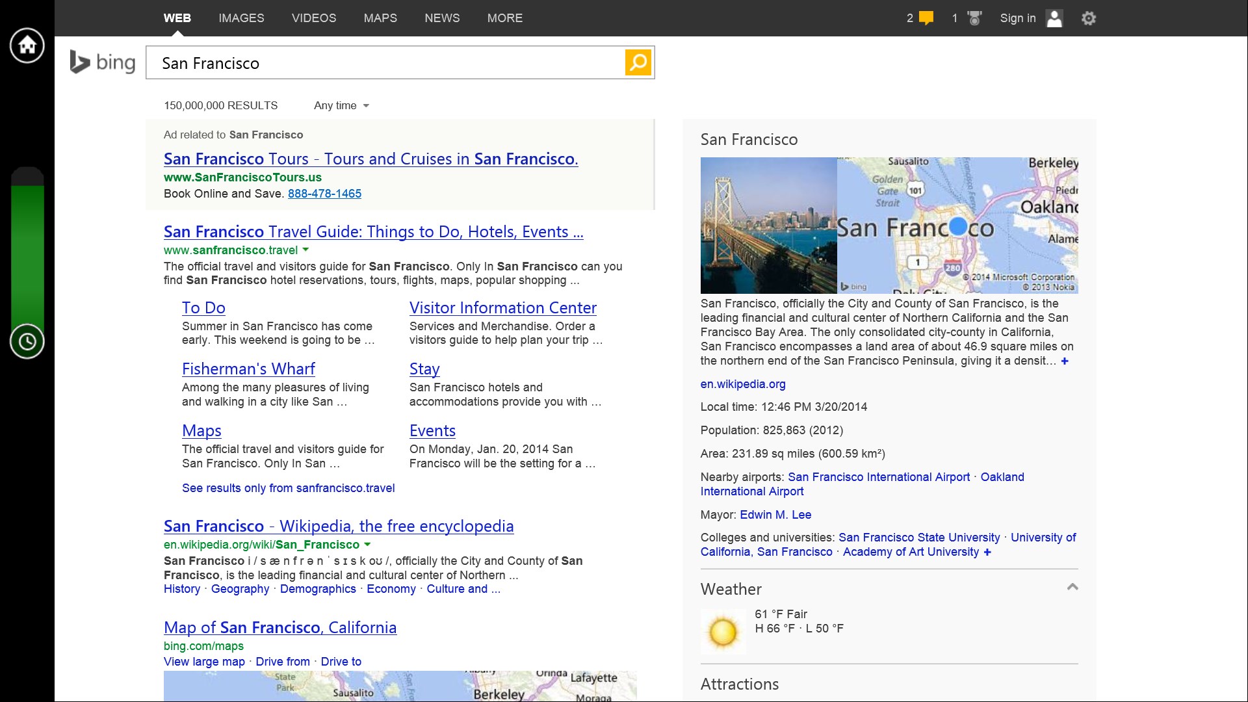
Task: Open the settings gear icon
Action: pyautogui.click(x=1089, y=18)
